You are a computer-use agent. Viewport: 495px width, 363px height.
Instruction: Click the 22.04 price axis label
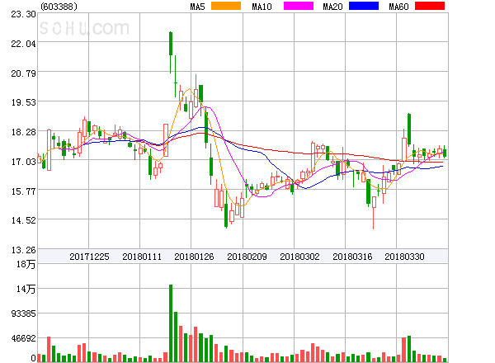click(23, 44)
